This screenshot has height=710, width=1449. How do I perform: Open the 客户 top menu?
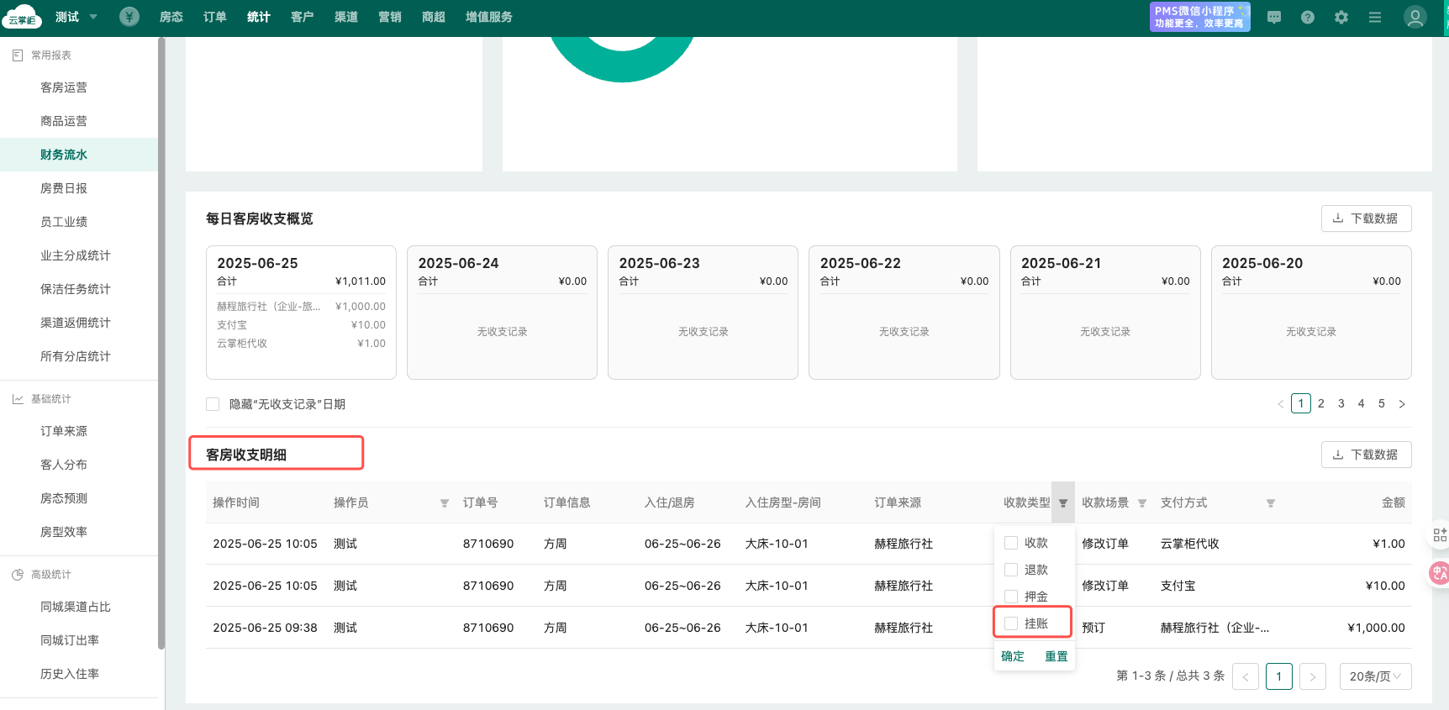click(x=303, y=17)
